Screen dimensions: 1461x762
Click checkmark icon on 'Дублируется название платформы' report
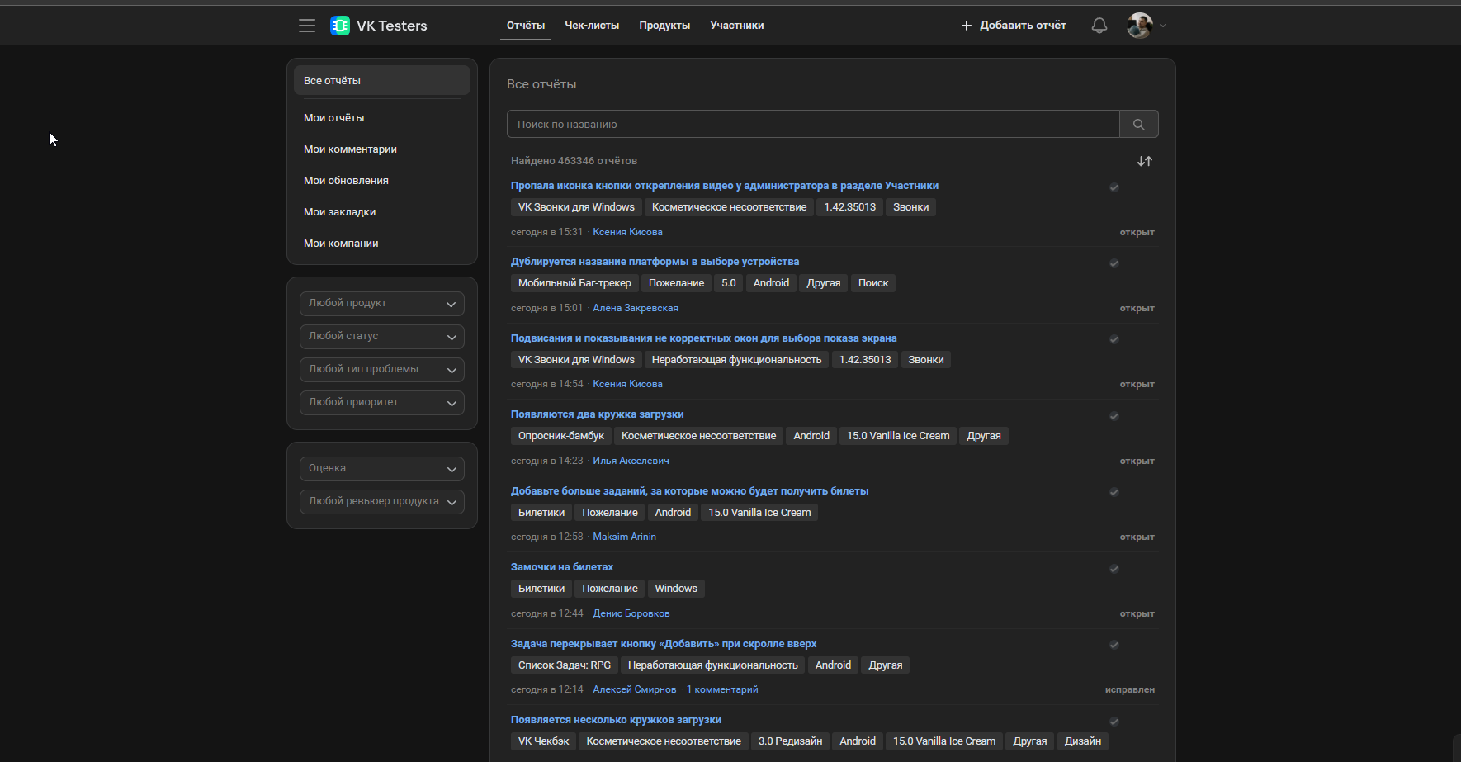pos(1114,263)
